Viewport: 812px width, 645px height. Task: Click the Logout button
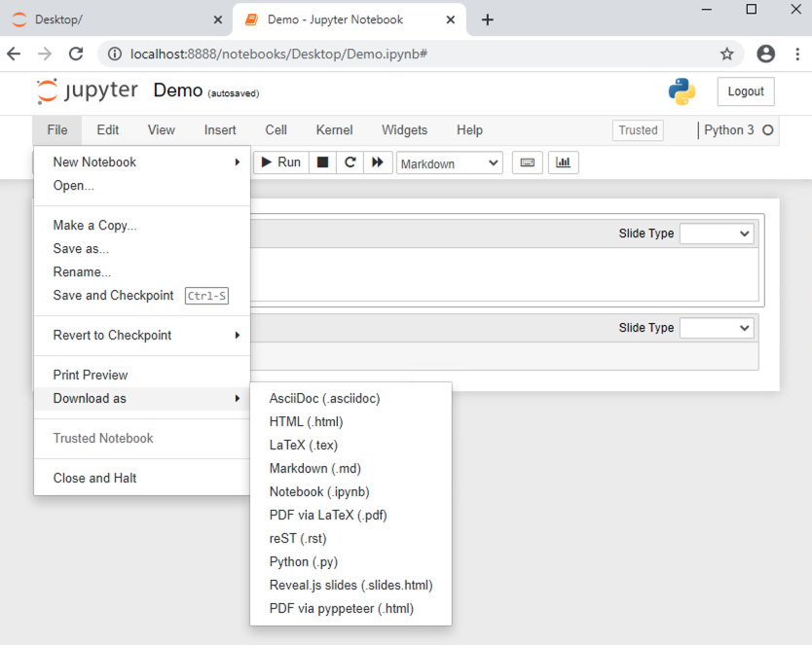(745, 91)
